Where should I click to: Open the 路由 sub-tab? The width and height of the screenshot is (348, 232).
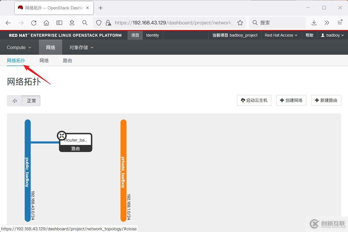point(68,60)
